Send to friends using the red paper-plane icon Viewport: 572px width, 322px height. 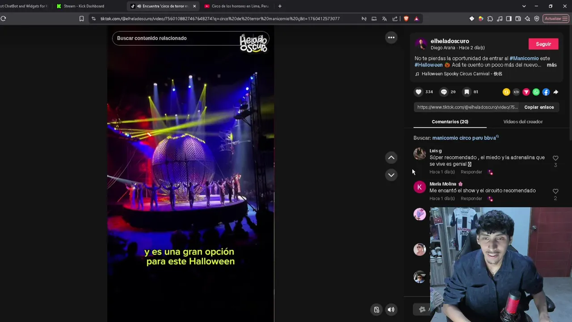pyautogui.click(x=526, y=92)
